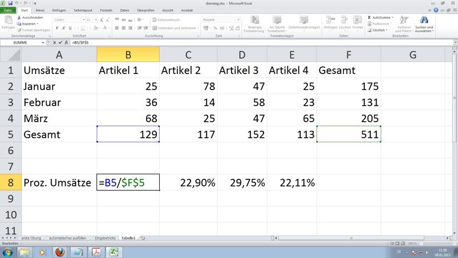Viewport: 458px width, 258px height.
Task: Insert a new worksheet with the tab icon
Action: tap(143, 238)
